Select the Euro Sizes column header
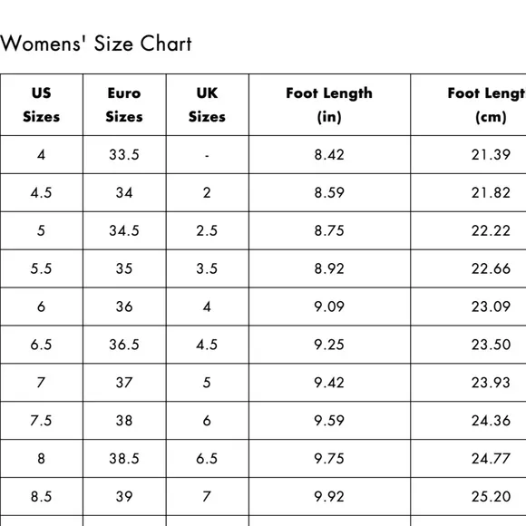This screenshot has height=526, width=526. pyautogui.click(x=124, y=104)
